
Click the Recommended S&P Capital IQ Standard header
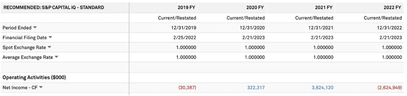[x=54, y=8]
